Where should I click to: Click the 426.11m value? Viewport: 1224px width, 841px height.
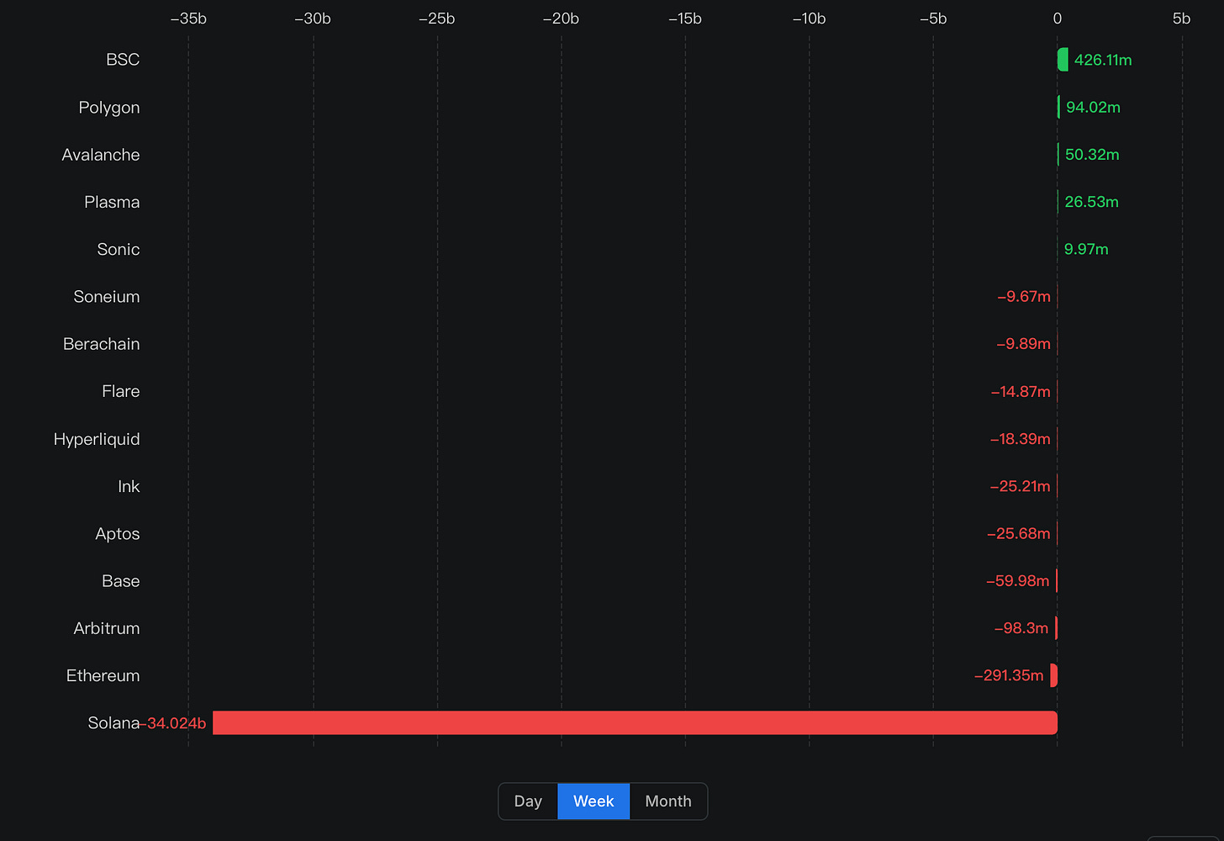(x=1103, y=60)
